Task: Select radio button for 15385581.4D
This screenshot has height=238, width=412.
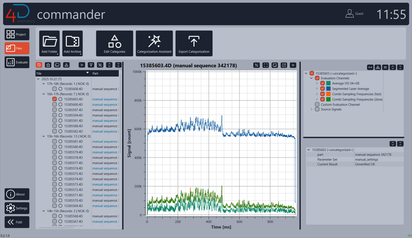Action: pos(60,141)
